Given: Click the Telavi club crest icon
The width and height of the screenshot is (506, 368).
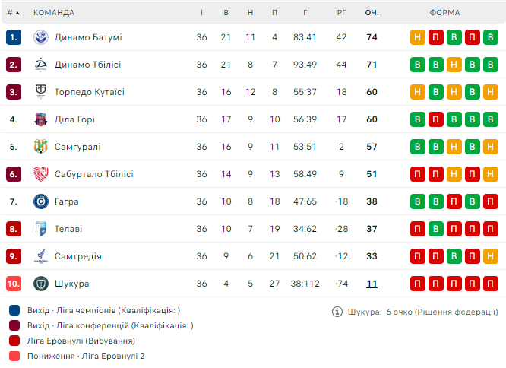Looking at the screenshot, I should [41, 229].
